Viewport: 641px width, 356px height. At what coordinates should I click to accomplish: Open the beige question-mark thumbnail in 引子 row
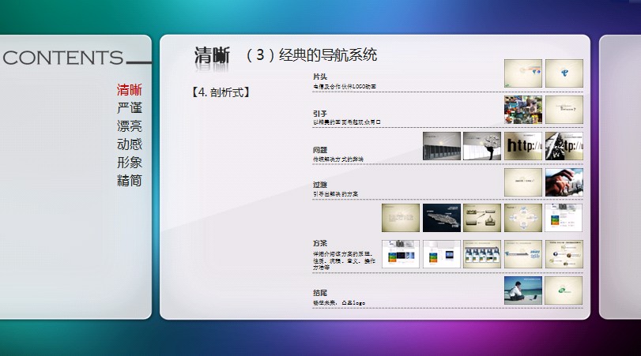tap(564, 110)
